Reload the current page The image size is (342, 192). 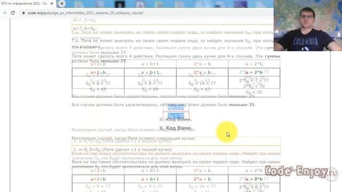(13, 13)
